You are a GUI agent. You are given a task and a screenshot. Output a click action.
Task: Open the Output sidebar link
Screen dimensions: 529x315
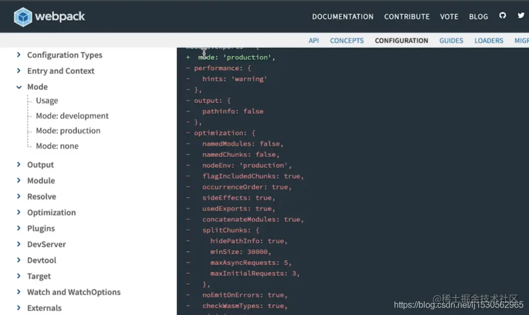[x=41, y=165]
